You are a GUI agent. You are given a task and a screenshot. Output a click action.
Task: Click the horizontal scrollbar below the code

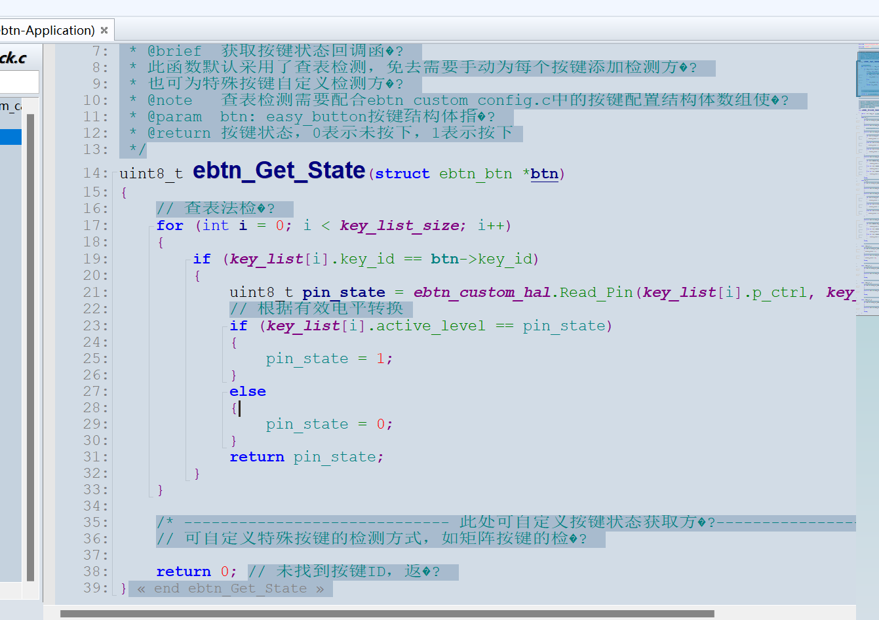point(387,614)
